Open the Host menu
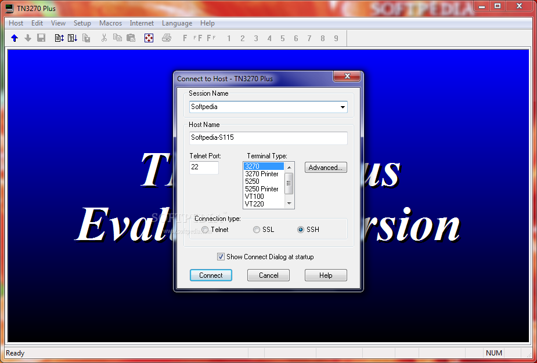 16,23
